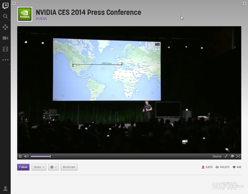Open user profile icon in sidebar
The height and width of the screenshot is (194, 248).
(5, 189)
